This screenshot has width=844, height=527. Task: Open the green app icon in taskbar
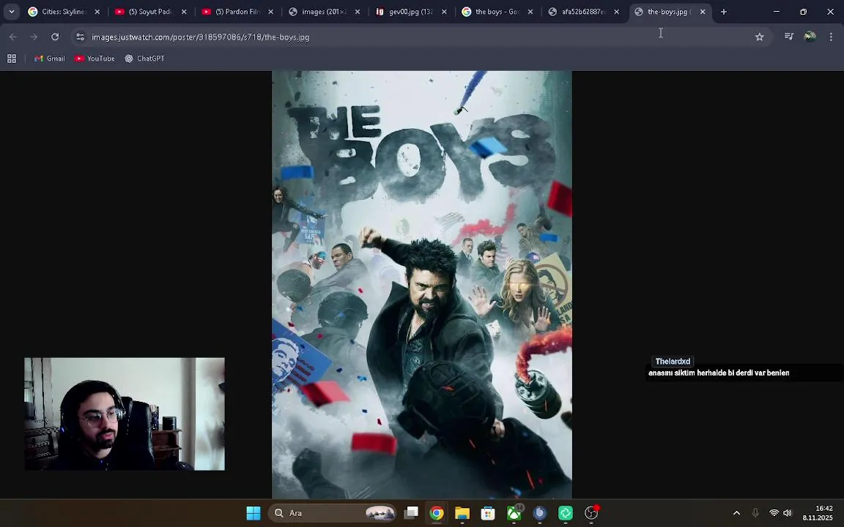(565, 513)
